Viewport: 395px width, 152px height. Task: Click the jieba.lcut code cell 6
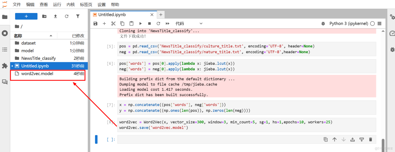pos(247,66)
